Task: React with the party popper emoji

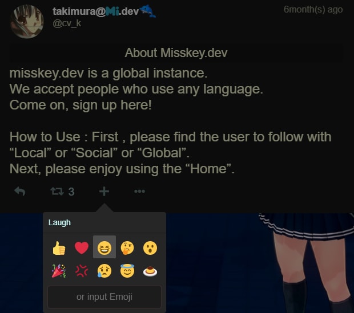Action: point(59,271)
